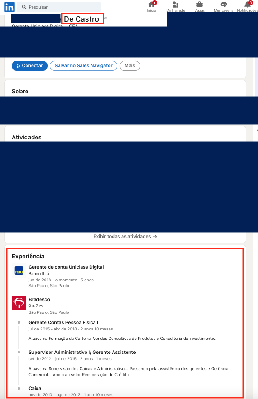Open the Mais options dropdown
Viewport: 258px width, 399px height.
pyautogui.click(x=130, y=66)
